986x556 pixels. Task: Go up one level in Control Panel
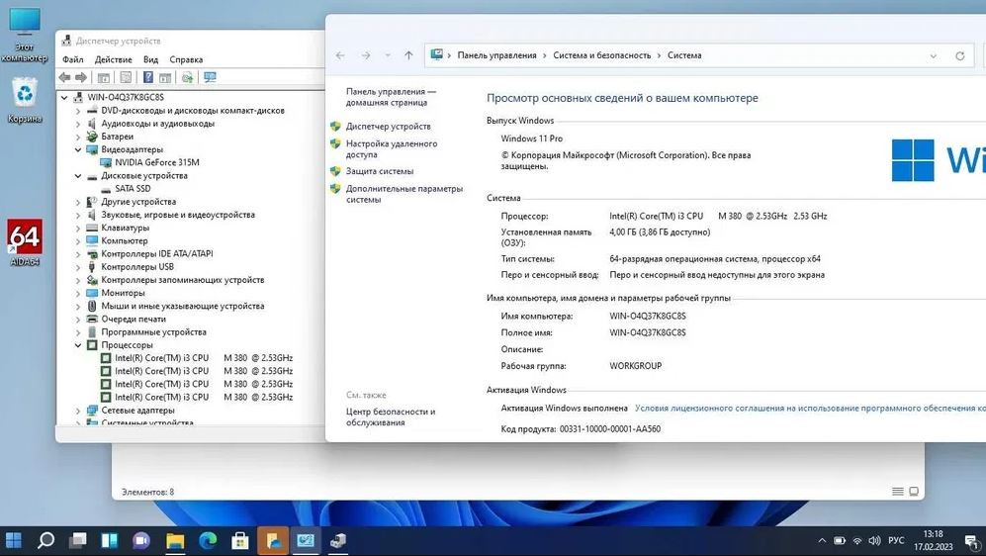pyautogui.click(x=408, y=55)
